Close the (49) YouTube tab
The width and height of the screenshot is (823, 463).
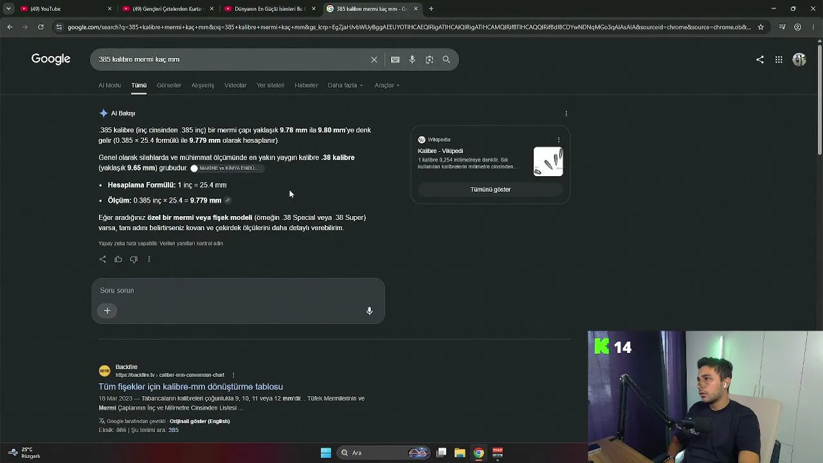(x=110, y=9)
